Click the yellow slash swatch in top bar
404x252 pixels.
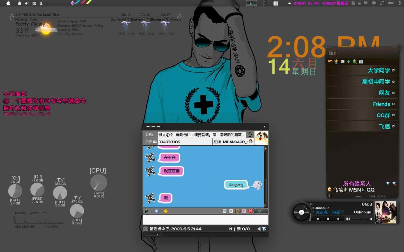point(89,3)
